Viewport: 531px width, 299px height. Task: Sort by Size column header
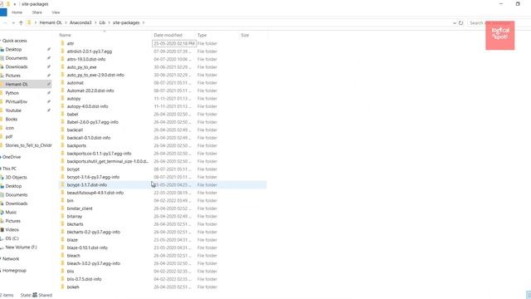(x=245, y=35)
